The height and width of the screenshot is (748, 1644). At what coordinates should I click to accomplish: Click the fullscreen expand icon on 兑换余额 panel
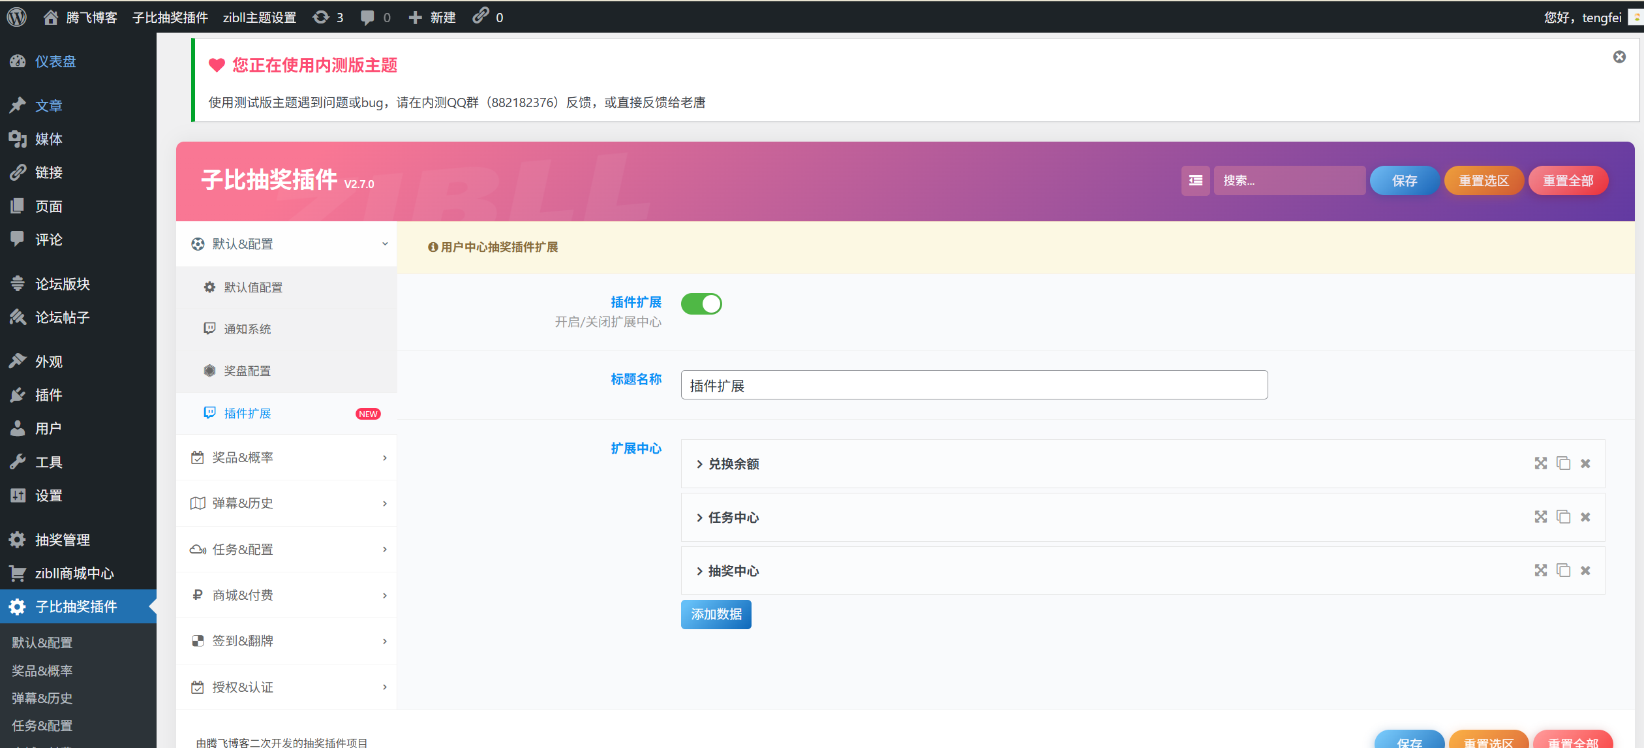(1541, 463)
